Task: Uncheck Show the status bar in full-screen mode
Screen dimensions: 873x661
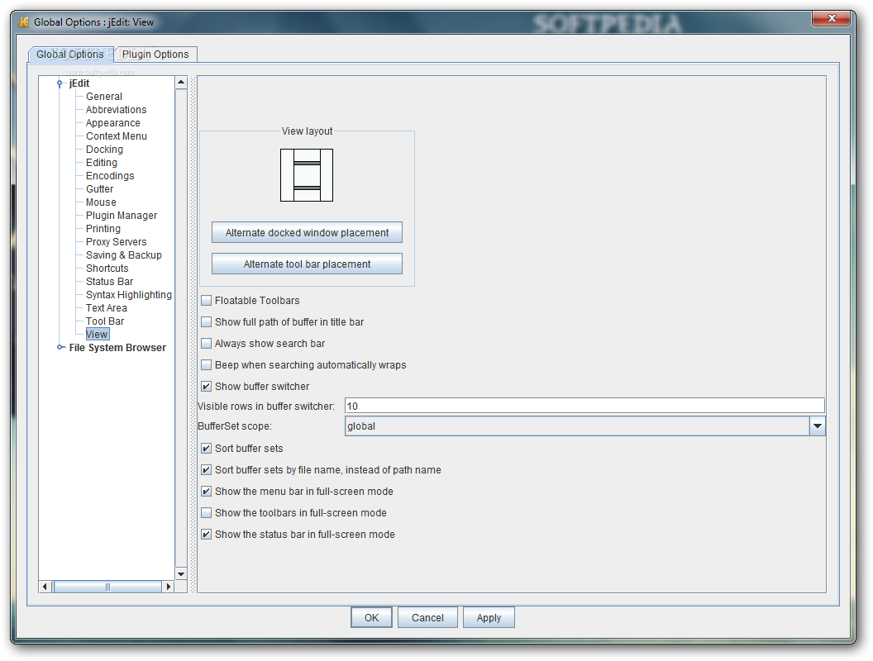Action: tap(206, 534)
